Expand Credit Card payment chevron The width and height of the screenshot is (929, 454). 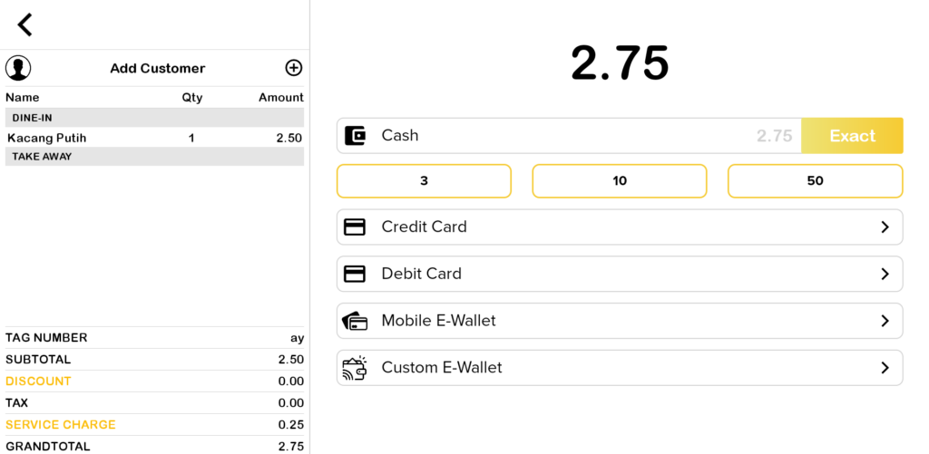click(885, 227)
